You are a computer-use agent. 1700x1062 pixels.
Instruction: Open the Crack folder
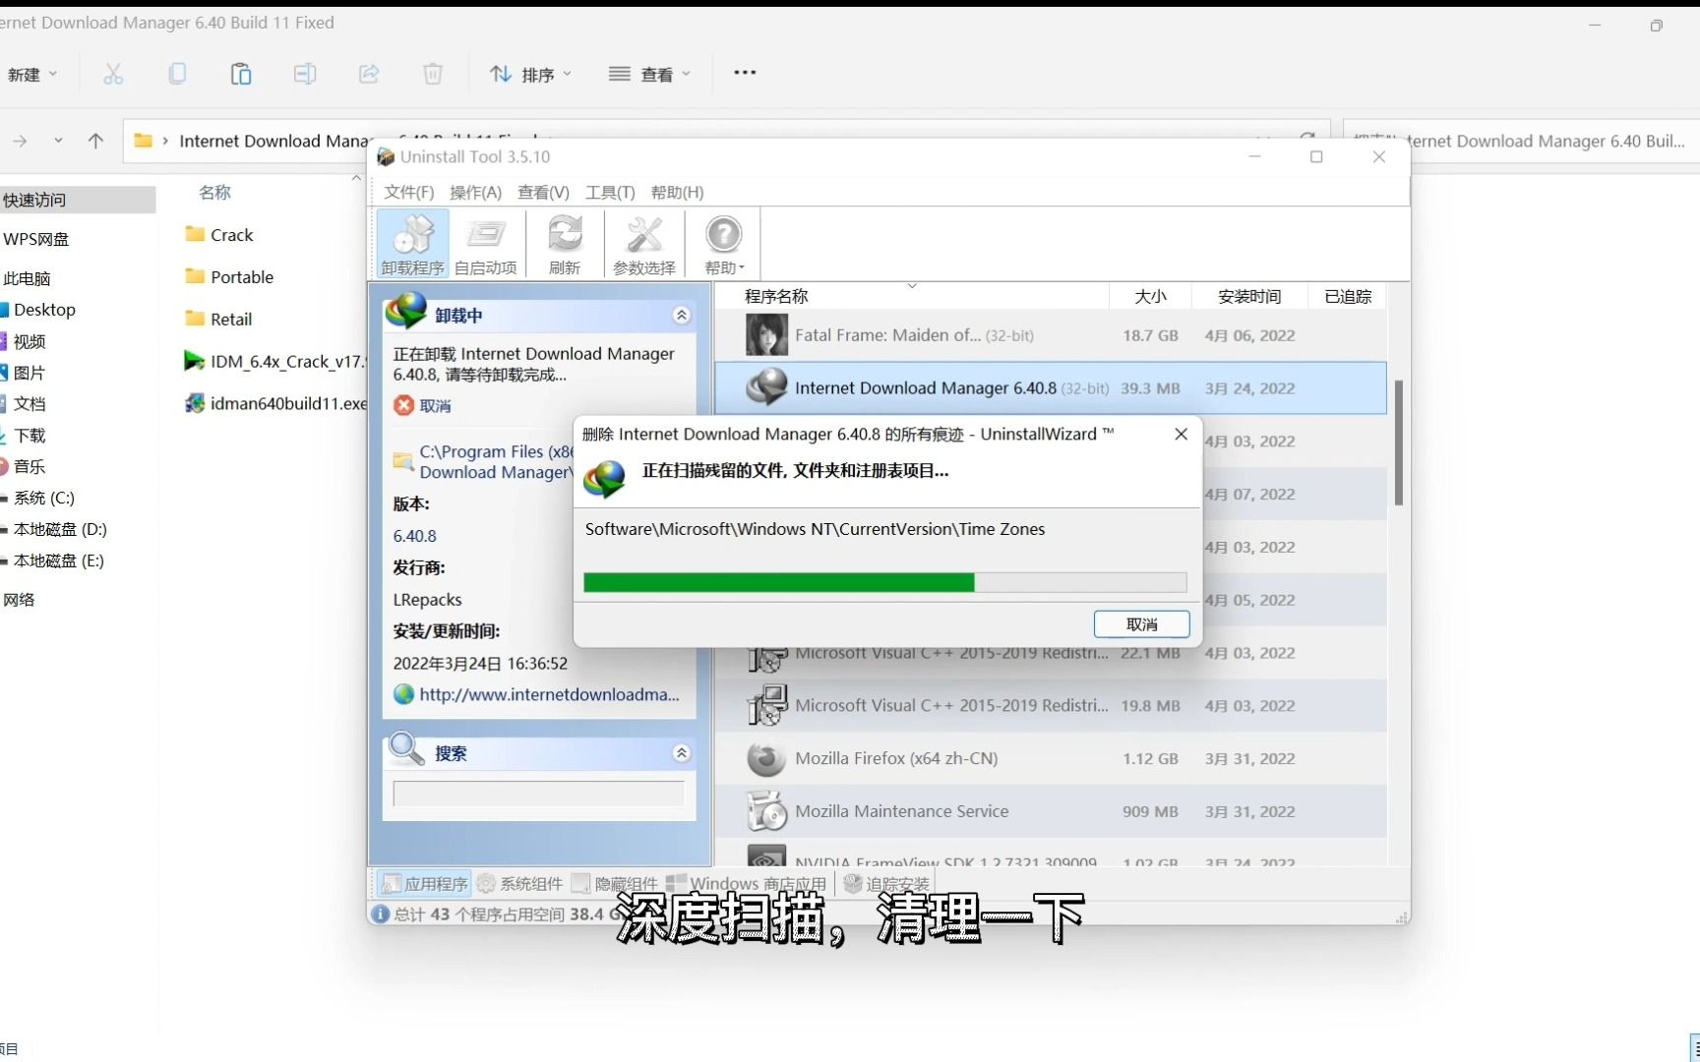[219, 234]
